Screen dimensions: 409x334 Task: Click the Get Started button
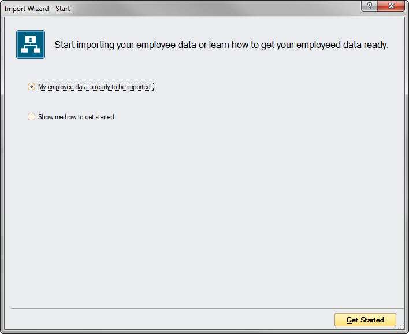coord(365,320)
